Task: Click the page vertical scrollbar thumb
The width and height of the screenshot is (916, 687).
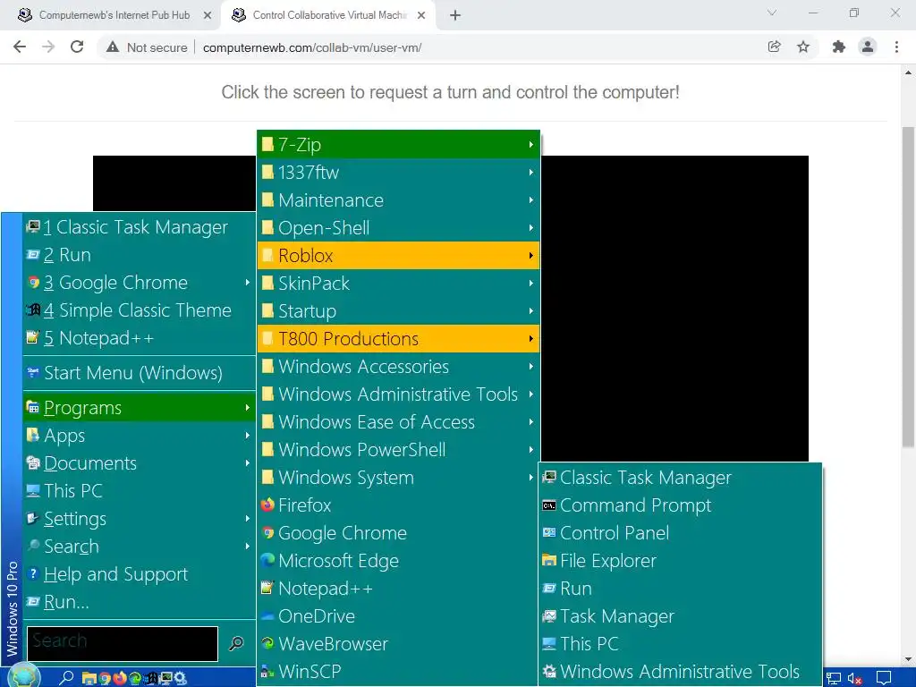Action: (908, 286)
